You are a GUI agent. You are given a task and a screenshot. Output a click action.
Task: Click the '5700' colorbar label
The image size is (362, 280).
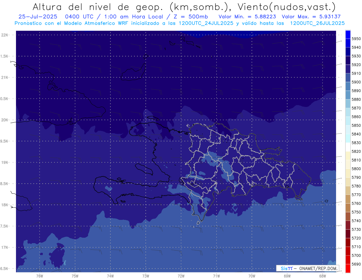356,255
